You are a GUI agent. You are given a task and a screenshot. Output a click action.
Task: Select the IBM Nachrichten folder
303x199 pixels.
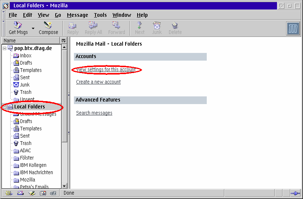click(x=37, y=173)
